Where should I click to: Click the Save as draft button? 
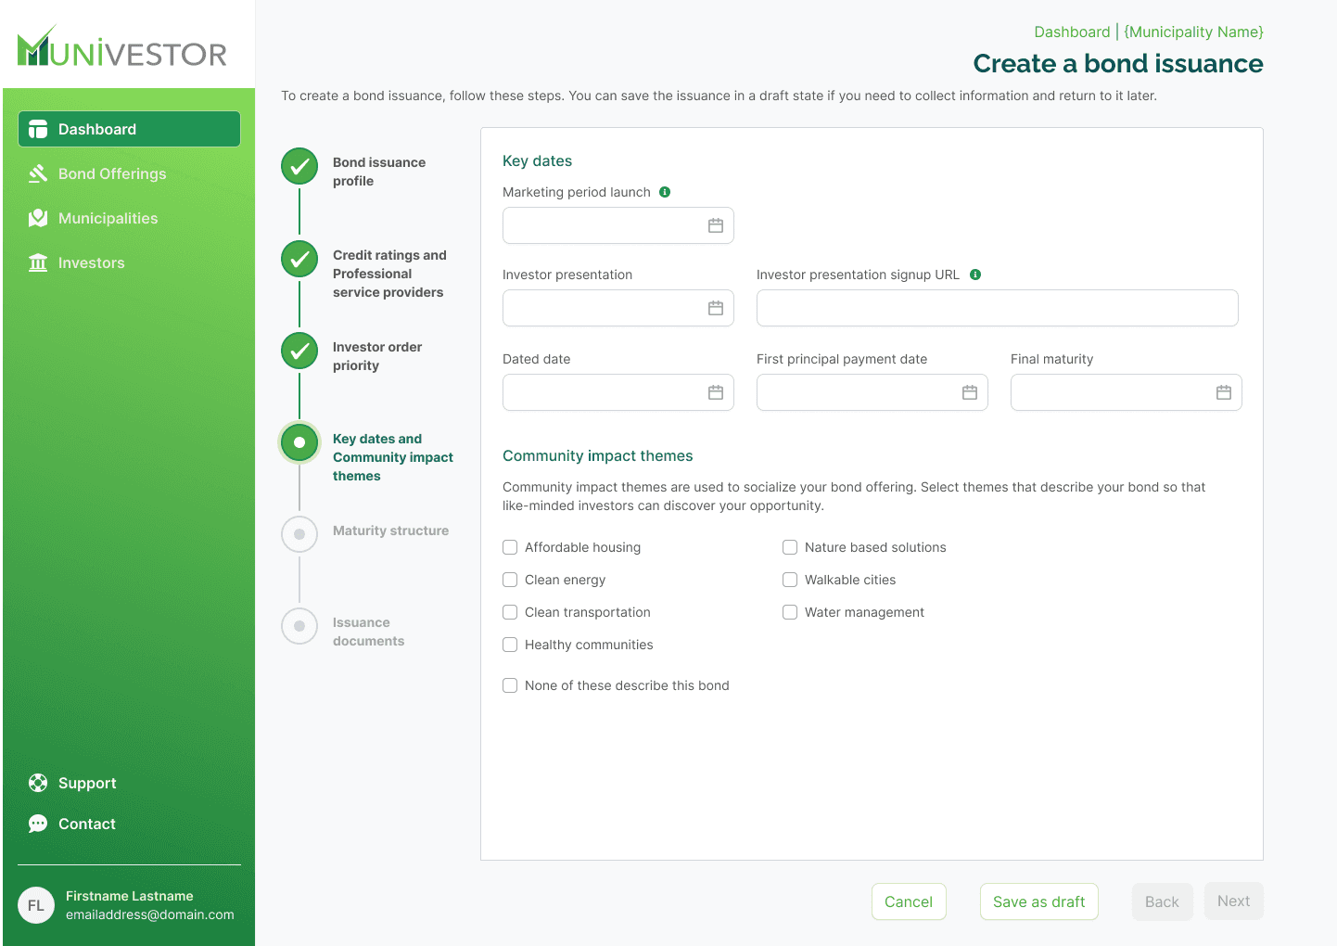point(1038,901)
